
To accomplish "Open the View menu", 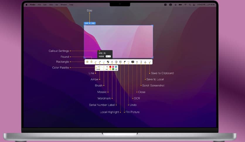I will (x=51, y=5).
